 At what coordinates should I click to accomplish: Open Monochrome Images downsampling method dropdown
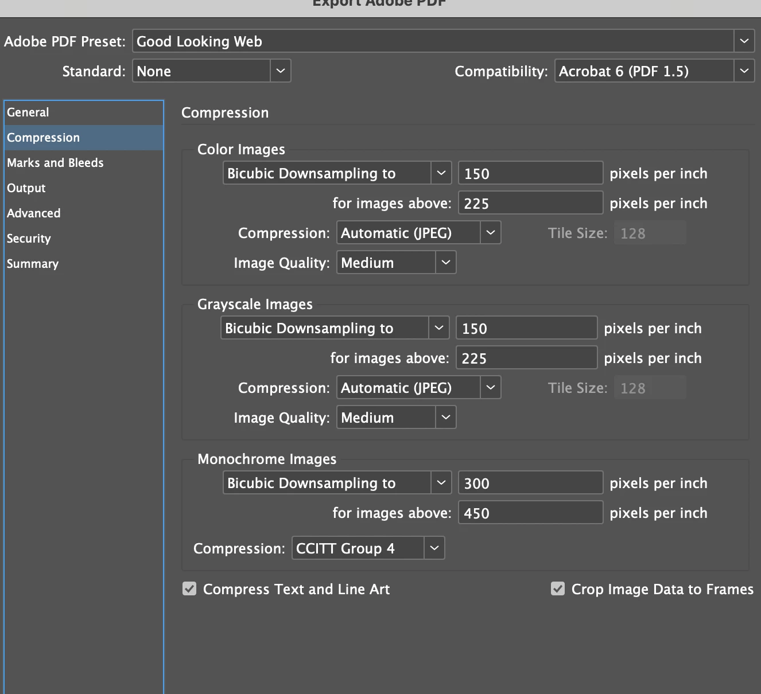coord(337,483)
